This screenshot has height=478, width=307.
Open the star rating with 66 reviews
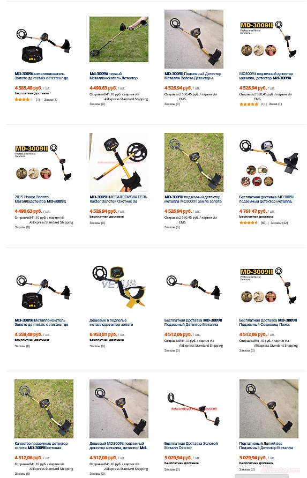pos(249,223)
